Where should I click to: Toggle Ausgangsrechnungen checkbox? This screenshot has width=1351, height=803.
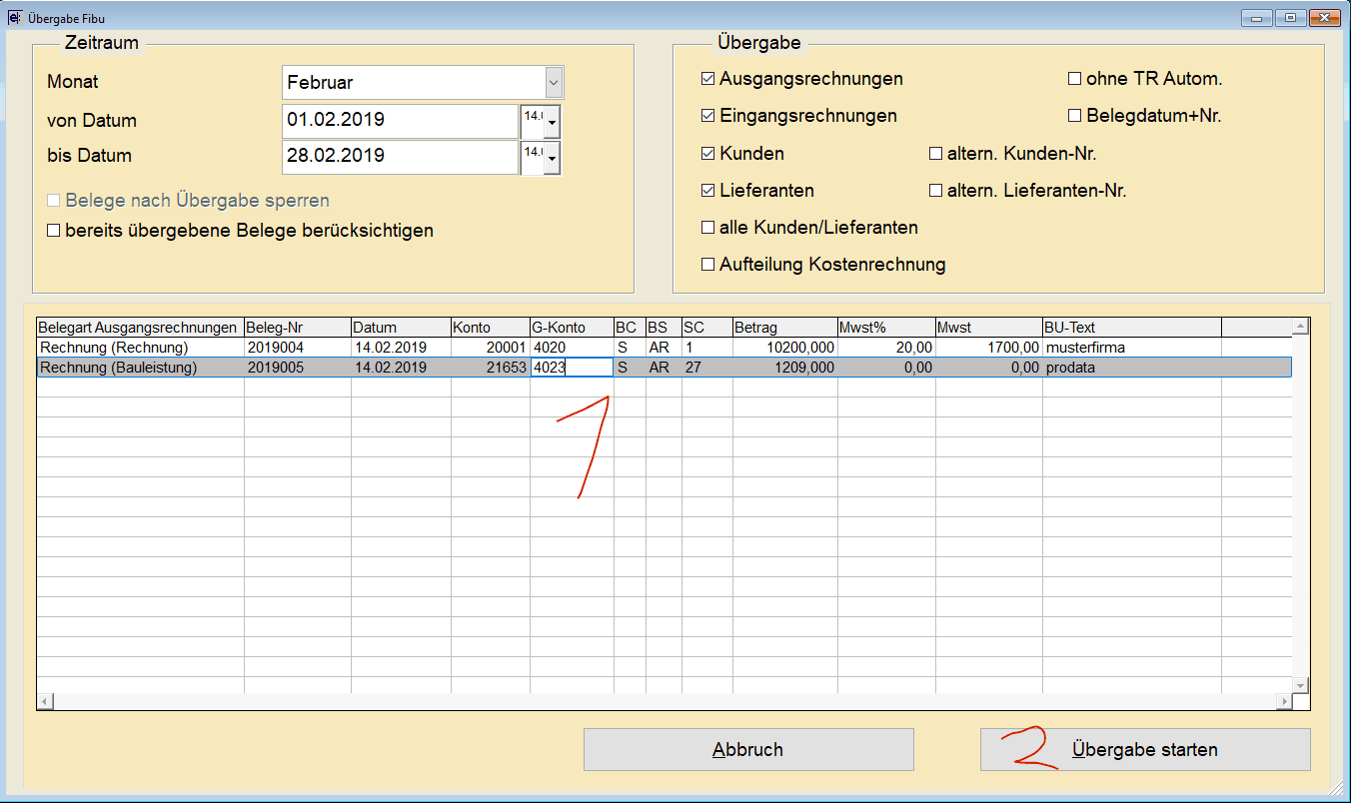[x=708, y=79]
